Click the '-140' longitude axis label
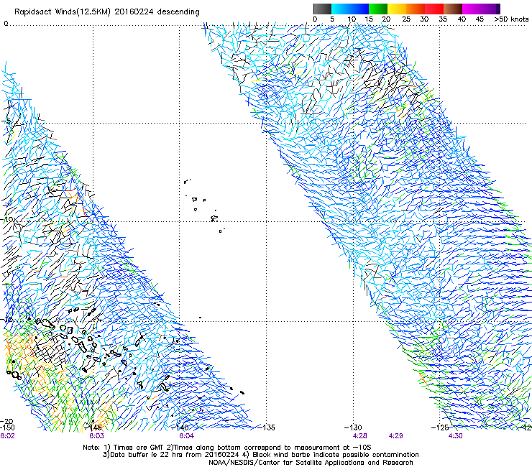 pos(180,427)
